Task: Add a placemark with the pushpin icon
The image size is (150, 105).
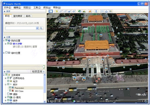Action: (57, 11)
